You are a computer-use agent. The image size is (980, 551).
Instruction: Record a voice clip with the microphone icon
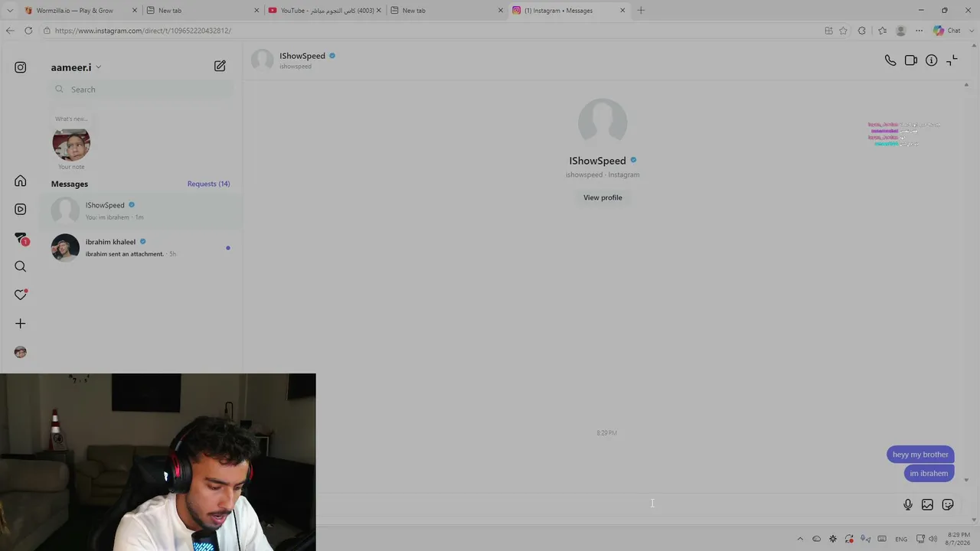[907, 504]
